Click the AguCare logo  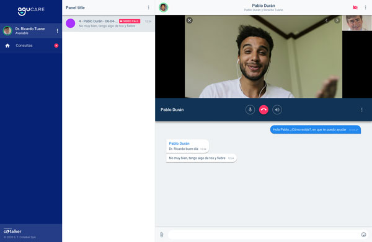click(31, 11)
